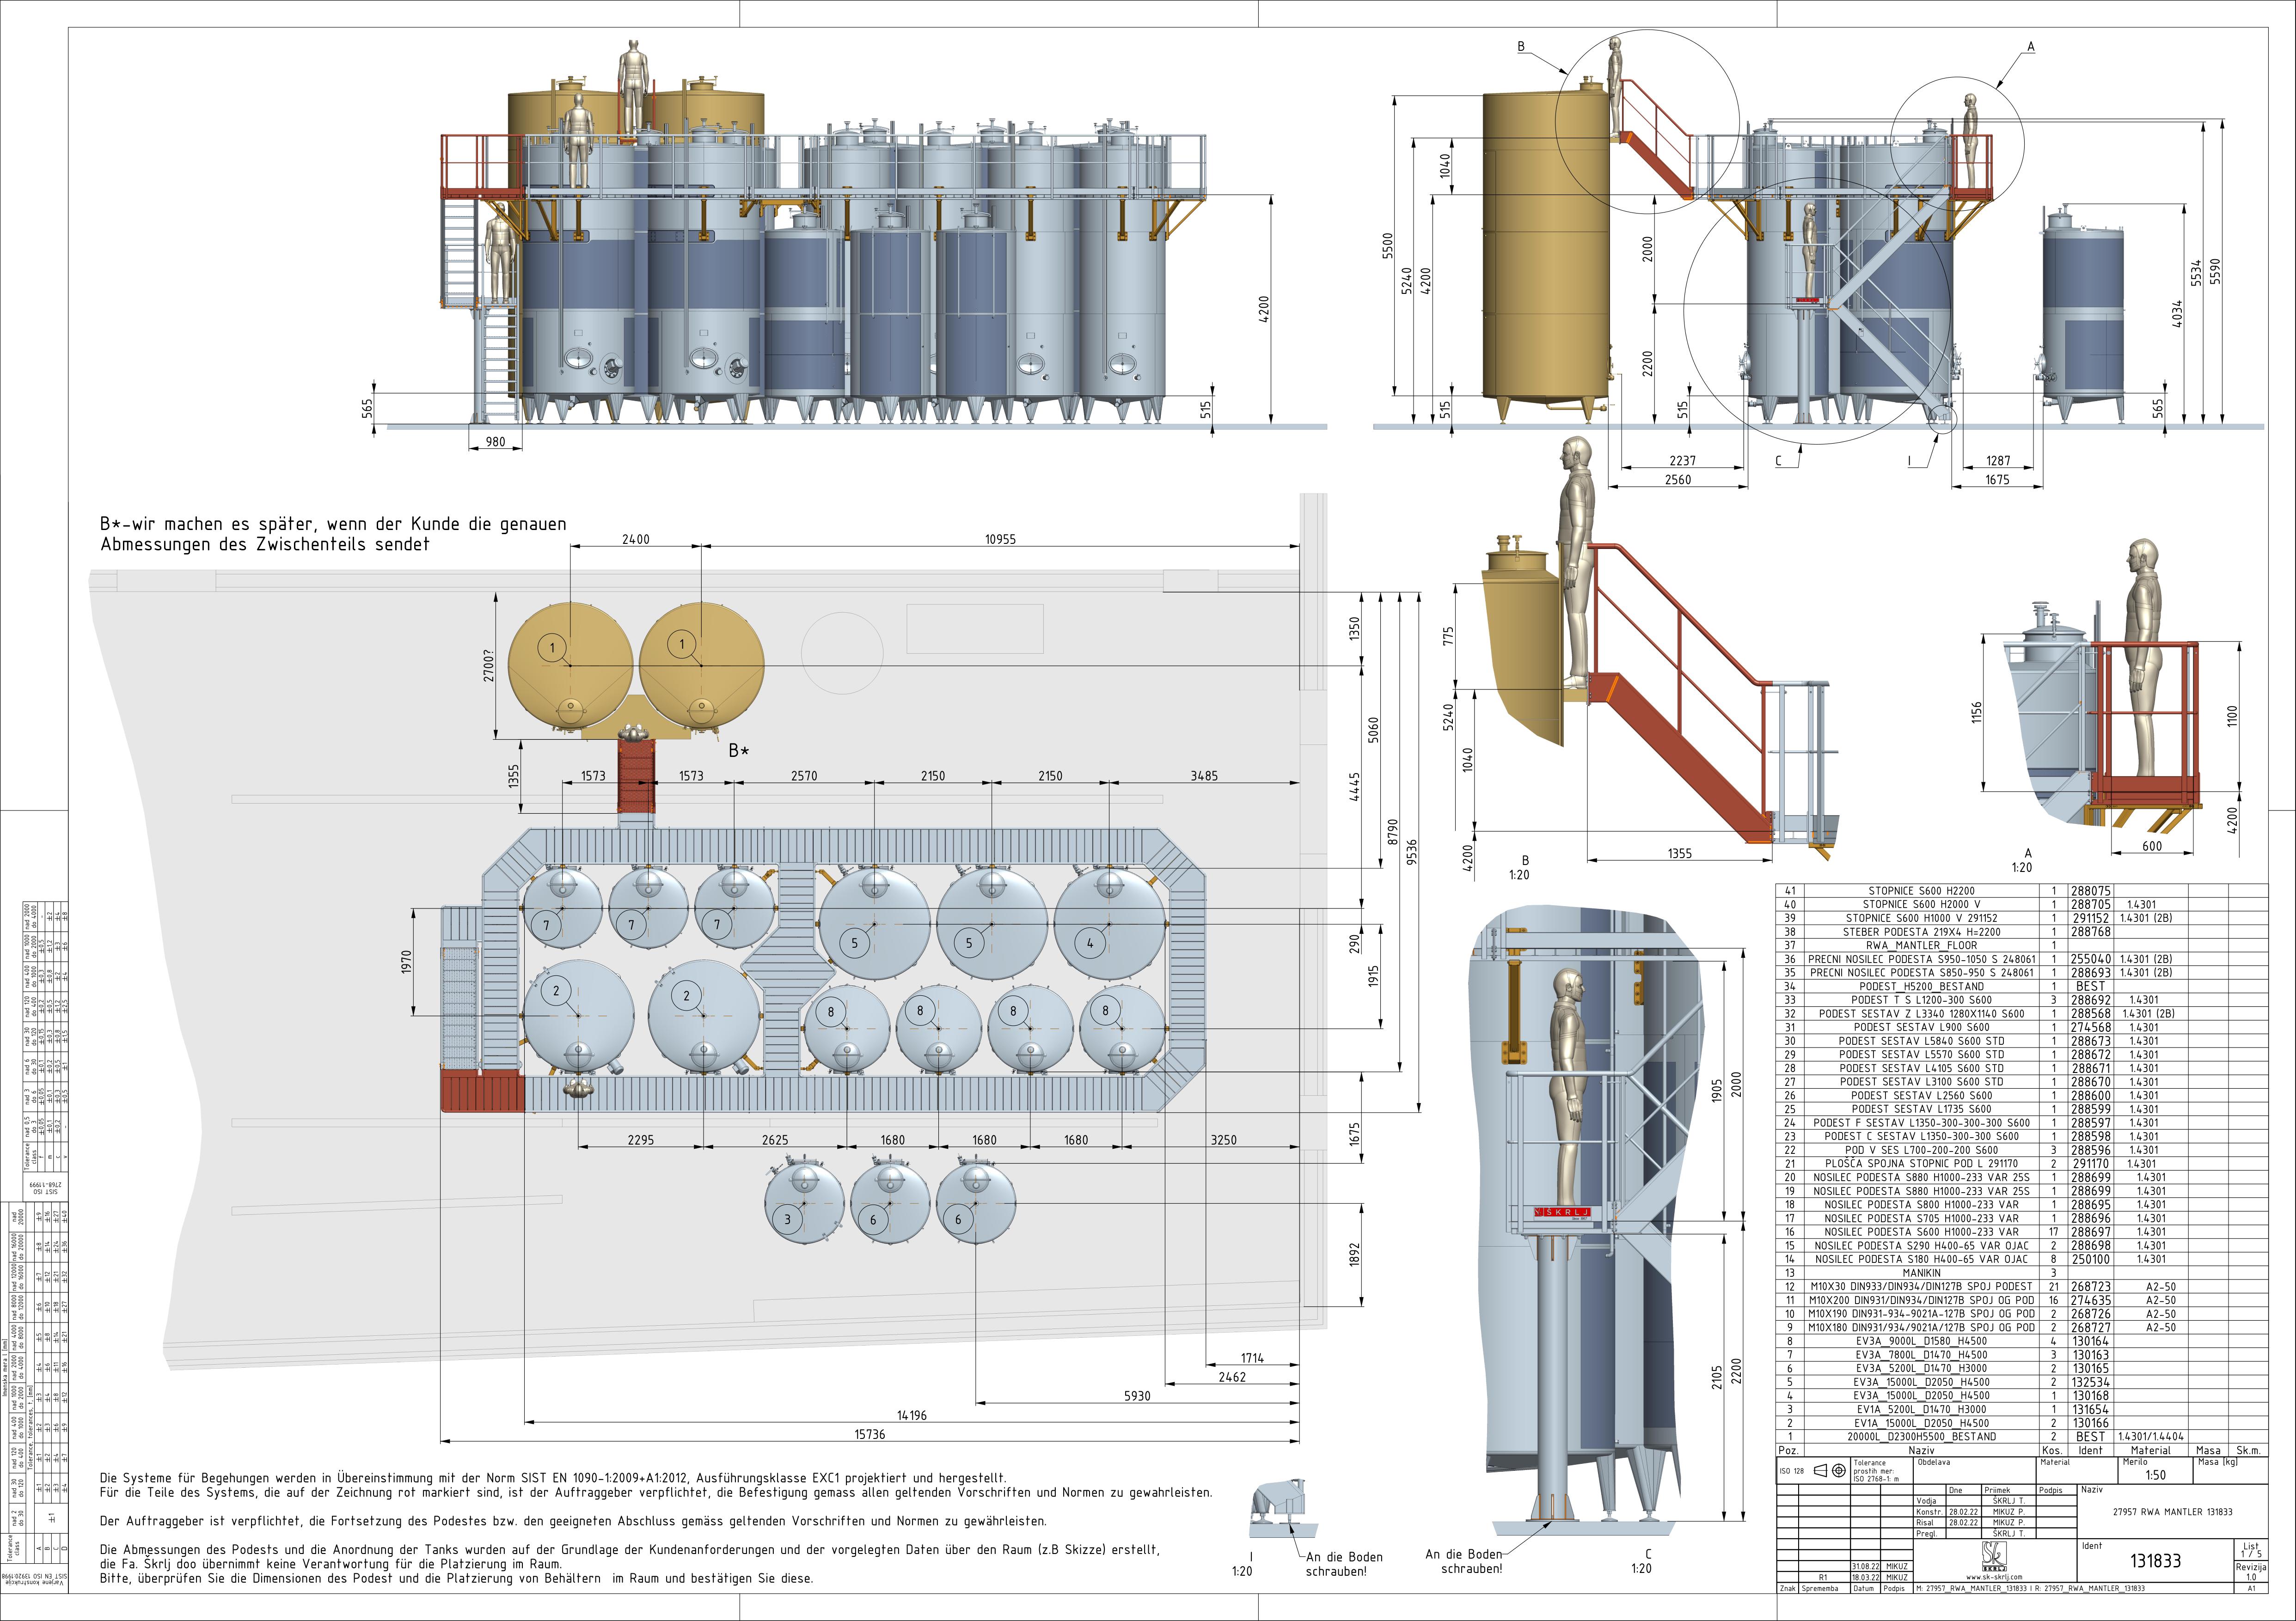Click the row EV1A_15000L_D2050_H4500

[2022, 1422]
